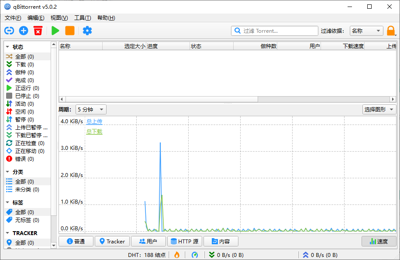Switch to the 内容 tab

221,241
